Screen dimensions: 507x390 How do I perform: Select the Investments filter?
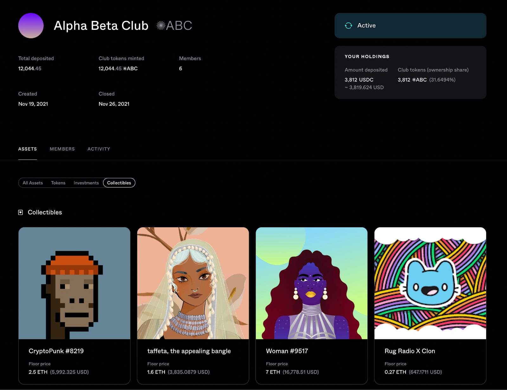(x=86, y=183)
